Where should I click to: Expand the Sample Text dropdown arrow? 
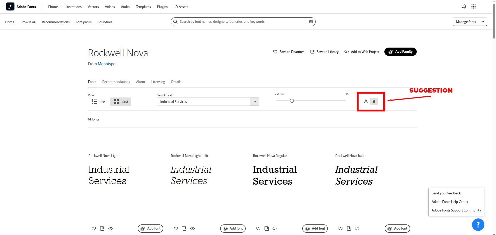click(255, 102)
